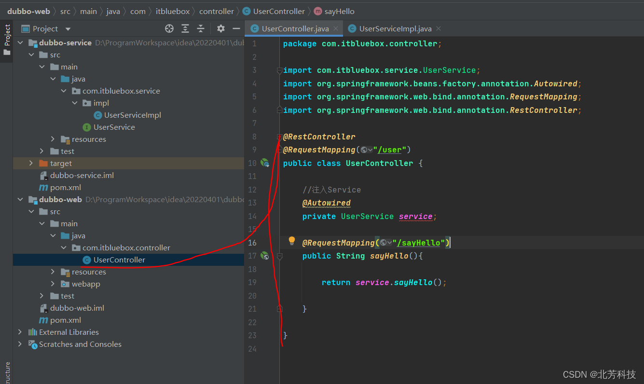Collapse com.itbluebox.controller package
Viewport: 644px width, 384px height.
(x=64, y=247)
